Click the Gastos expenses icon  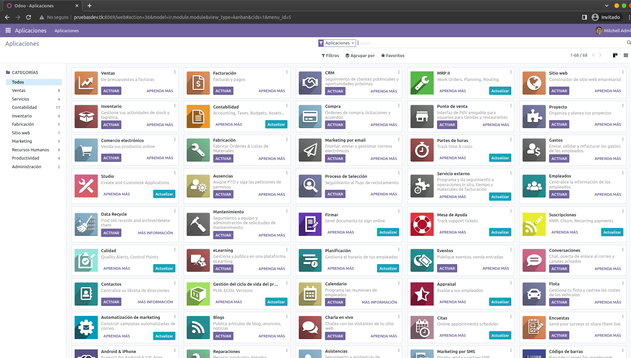point(534,150)
